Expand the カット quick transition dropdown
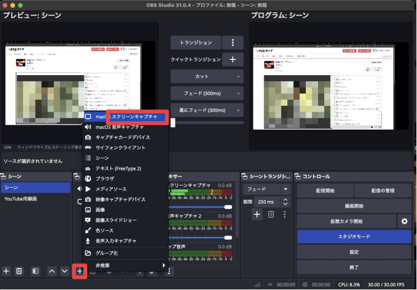Viewport: 417px width, 290px height. (207, 76)
